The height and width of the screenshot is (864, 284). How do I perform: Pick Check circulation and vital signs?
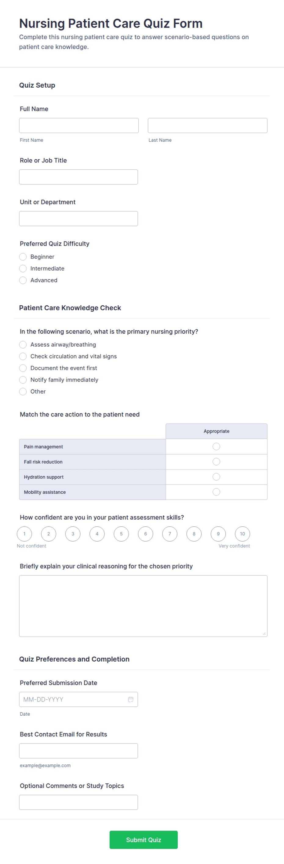click(23, 356)
